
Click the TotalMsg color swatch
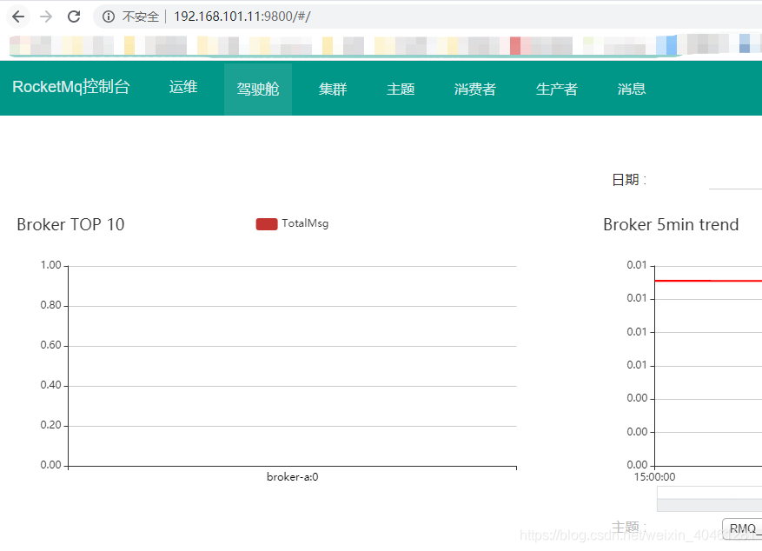click(x=266, y=223)
